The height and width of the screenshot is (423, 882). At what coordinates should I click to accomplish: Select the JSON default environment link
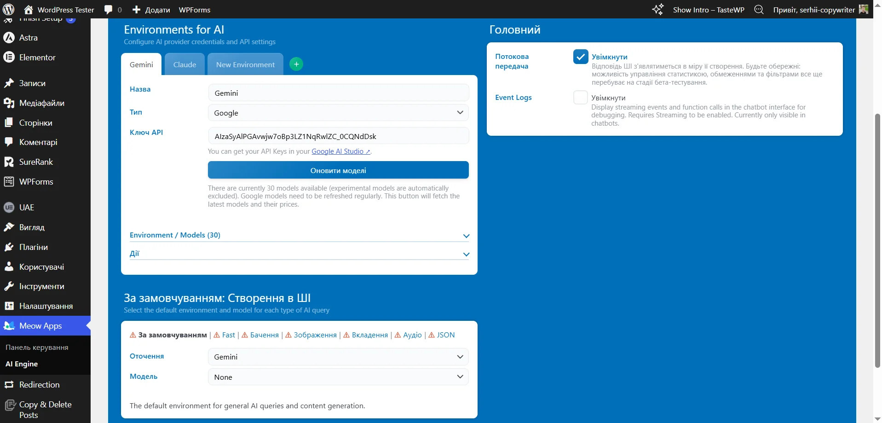[x=445, y=335]
